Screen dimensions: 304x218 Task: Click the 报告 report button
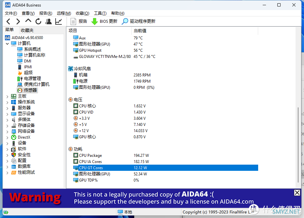(x=79, y=21)
